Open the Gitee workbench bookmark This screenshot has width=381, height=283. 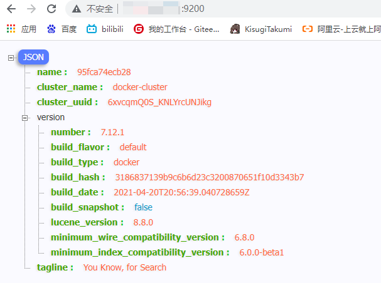(x=176, y=29)
